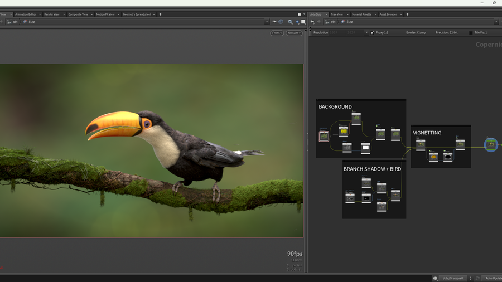The height and width of the screenshot is (282, 502).
Task: Click the forward navigation arrow in network editor
Action: click(319, 22)
